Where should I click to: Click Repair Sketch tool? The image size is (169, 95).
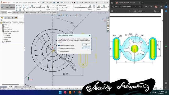coord(90,7)
